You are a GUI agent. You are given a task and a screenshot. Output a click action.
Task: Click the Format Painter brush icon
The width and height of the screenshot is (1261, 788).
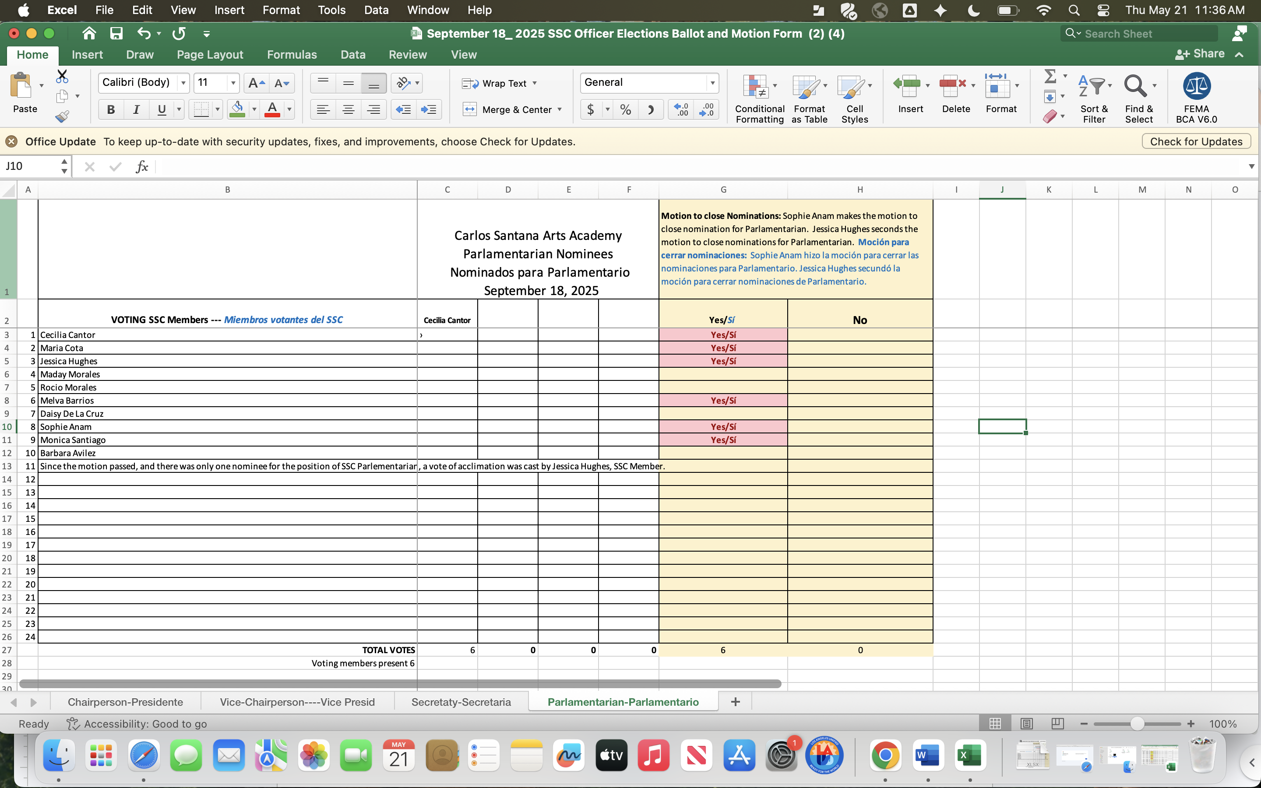(x=62, y=116)
